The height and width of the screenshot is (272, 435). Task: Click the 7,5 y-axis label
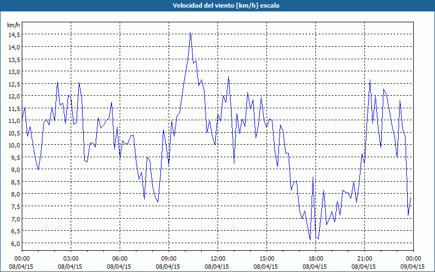15,206
